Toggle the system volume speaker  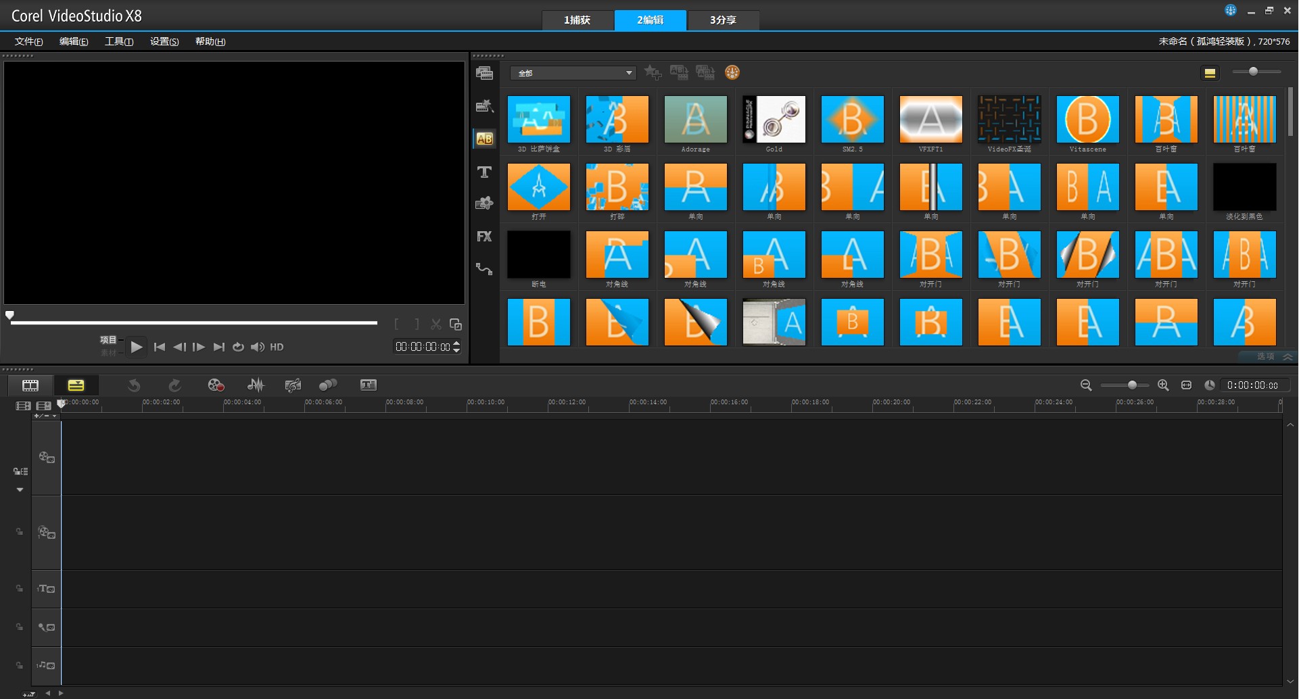[x=258, y=347]
